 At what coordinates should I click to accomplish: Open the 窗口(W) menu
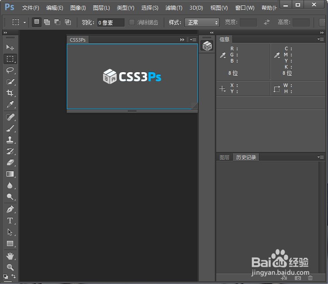point(245,8)
